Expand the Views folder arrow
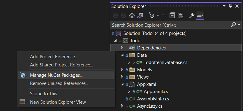The width and height of the screenshot is (243, 111). pos(122,77)
